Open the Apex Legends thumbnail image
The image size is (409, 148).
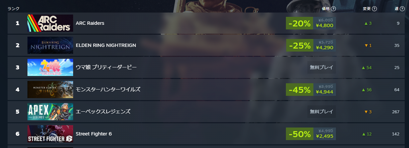click(x=50, y=112)
